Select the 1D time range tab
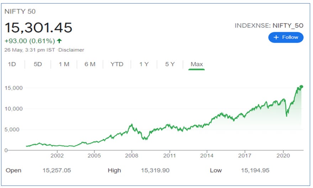Viewport: 313px width, 188px height. [x=12, y=64]
